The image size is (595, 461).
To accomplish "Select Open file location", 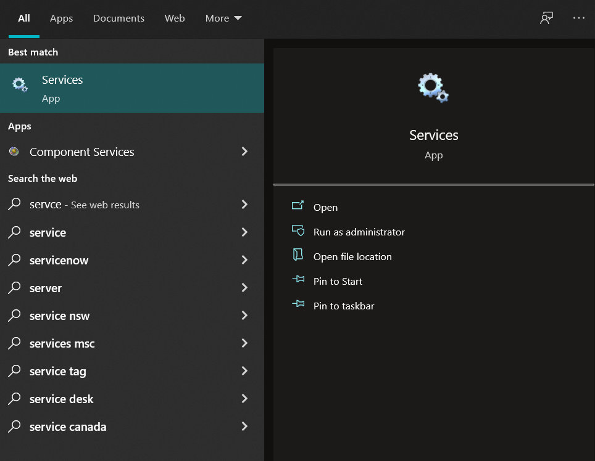I will click(x=352, y=257).
